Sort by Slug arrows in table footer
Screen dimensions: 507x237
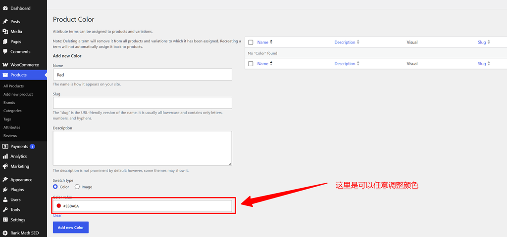pos(489,64)
